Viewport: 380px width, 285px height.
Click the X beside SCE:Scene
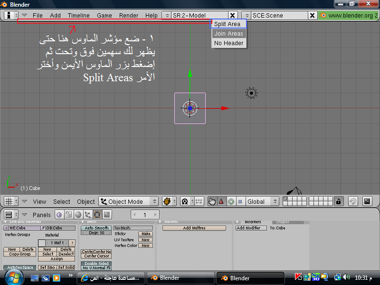tap(313, 16)
